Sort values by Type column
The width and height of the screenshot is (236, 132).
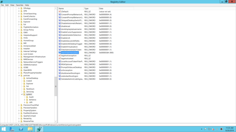(x=91, y=8)
